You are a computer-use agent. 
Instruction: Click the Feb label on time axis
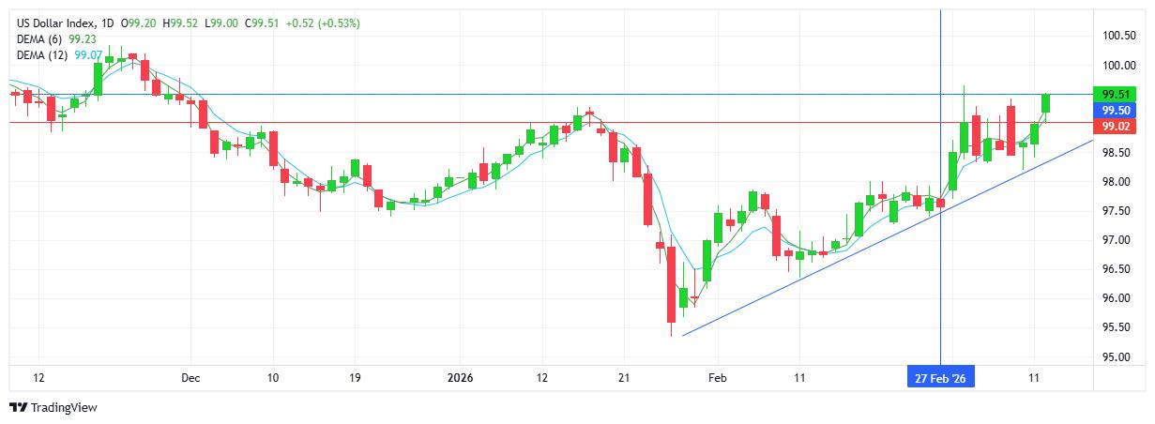click(716, 378)
